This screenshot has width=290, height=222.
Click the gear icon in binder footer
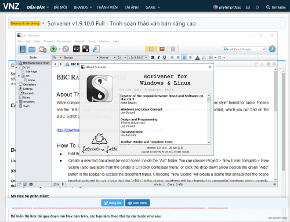31,184
